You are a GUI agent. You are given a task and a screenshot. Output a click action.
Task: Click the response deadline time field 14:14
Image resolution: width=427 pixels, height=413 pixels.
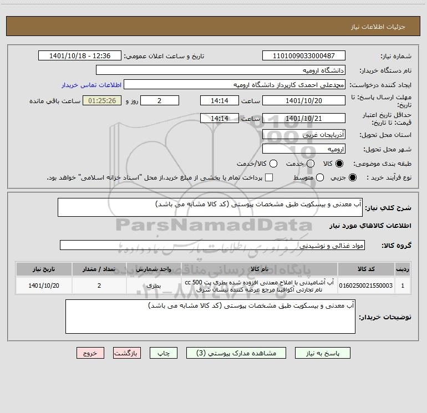point(220,100)
